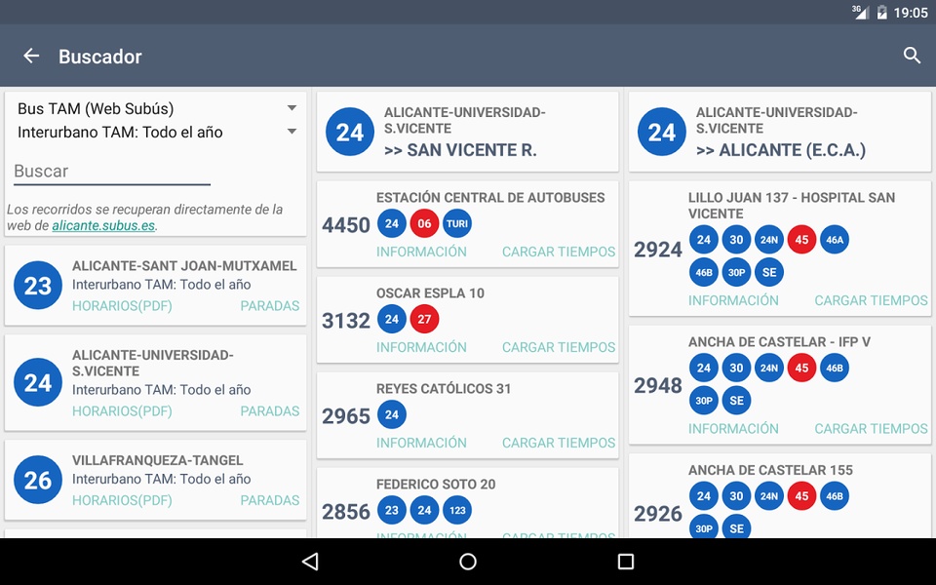Tap 24N badge at stop 2948
Viewport: 936px width, 585px height.
(769, 369)
